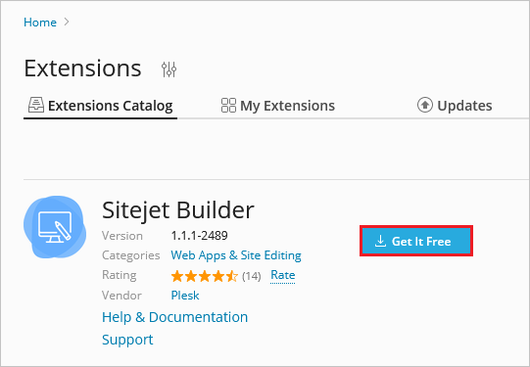The image size is (530, 367).
Task: Click the My Extensions grid icon
Action: click(228, 105)
